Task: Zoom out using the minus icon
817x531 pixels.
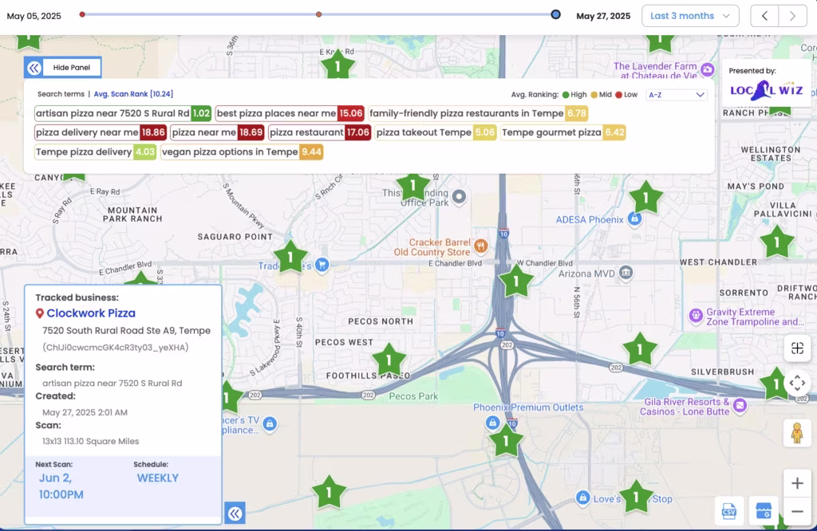Action: 797,513
